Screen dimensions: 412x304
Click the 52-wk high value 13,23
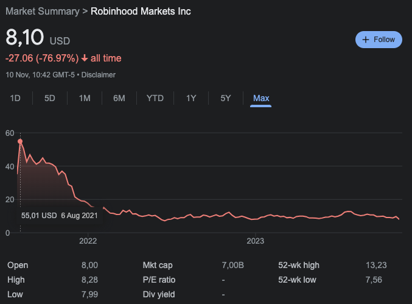tap(391, 266)
